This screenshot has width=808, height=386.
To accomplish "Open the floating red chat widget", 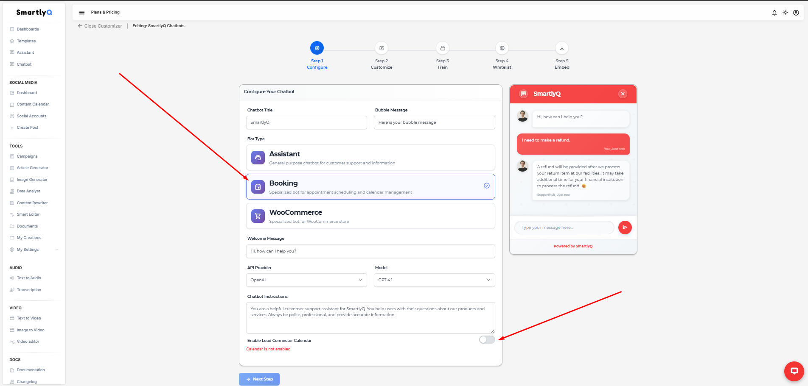I will pos(794,371).
